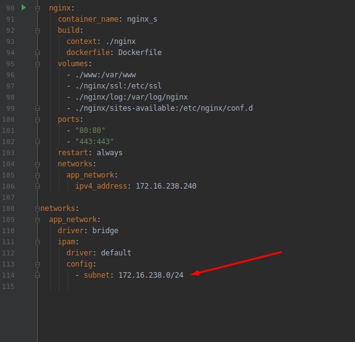This screenshot has width=355, height=342.
Task: Collapse the build block fold marker on line 92
Action: (x=38, y=31)
